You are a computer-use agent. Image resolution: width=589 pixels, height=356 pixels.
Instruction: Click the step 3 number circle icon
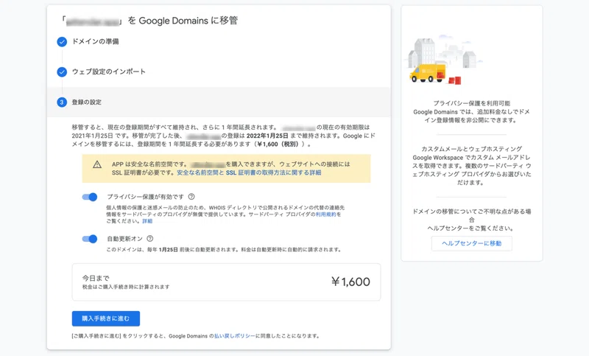[x=62, y=102]
